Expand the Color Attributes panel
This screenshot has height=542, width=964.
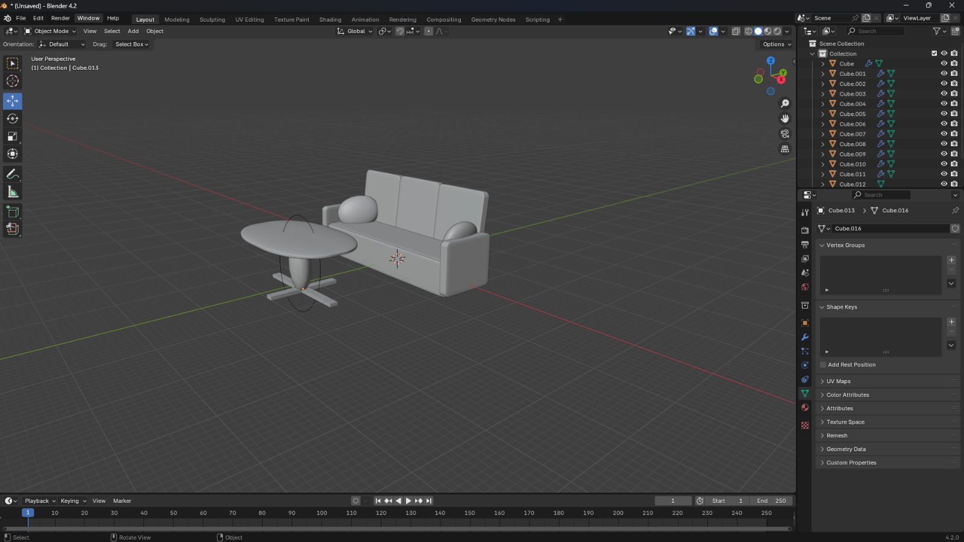tap(848, 395)
